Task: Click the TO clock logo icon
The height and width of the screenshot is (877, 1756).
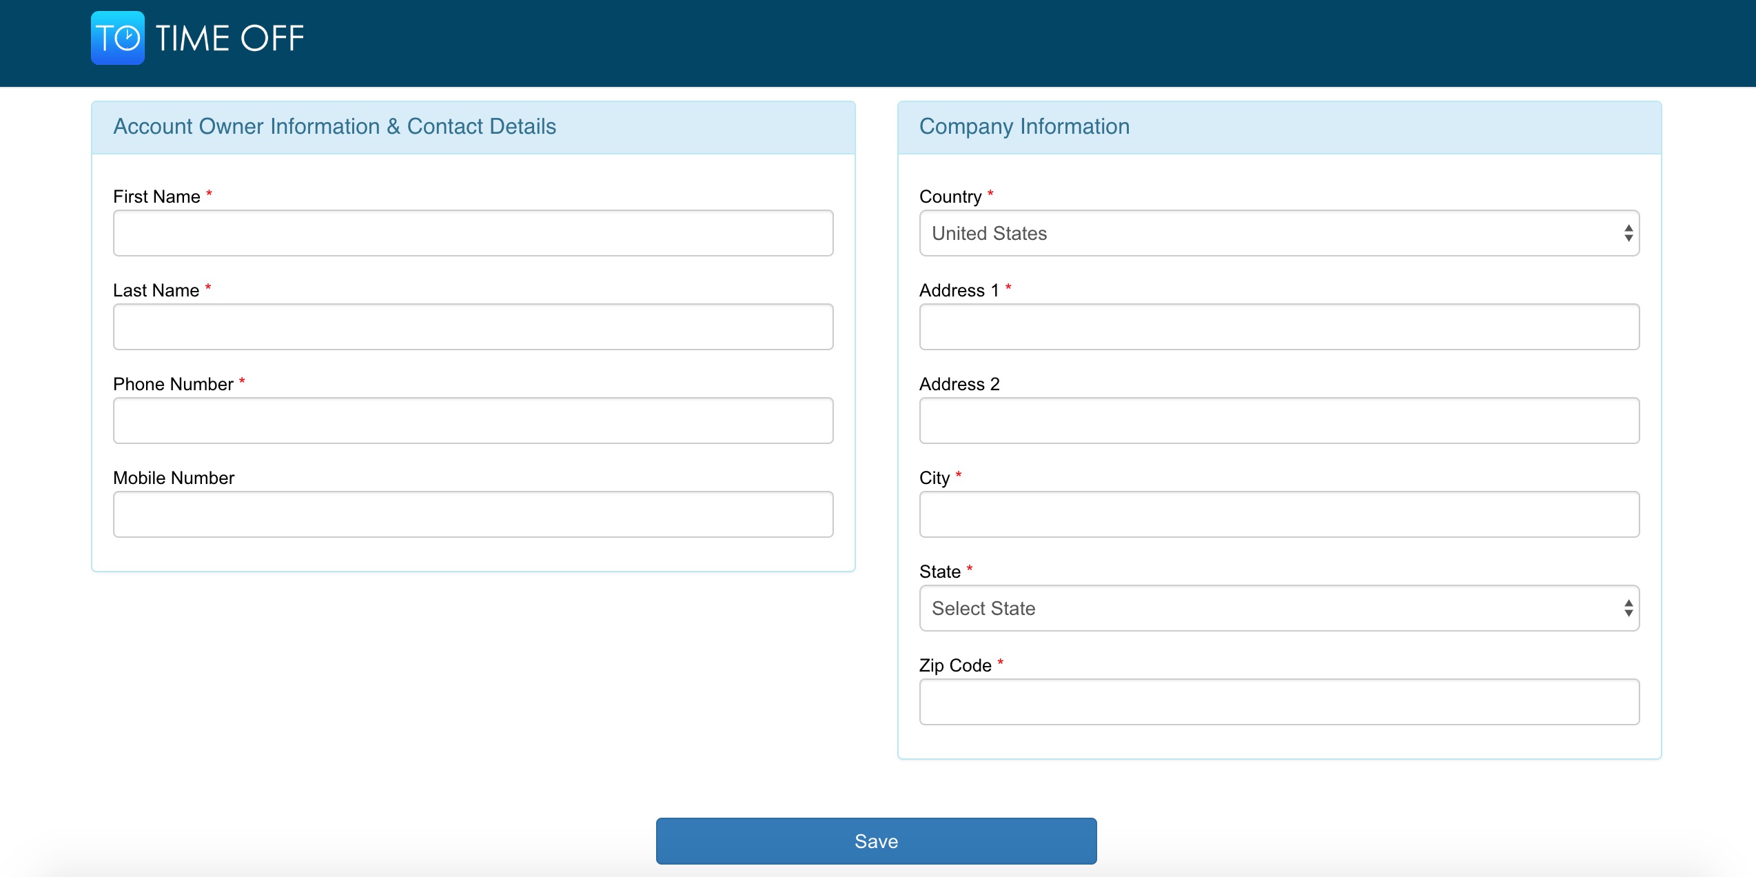Action: pos(118,38)
